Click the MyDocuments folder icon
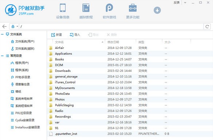 click(51, 88)
